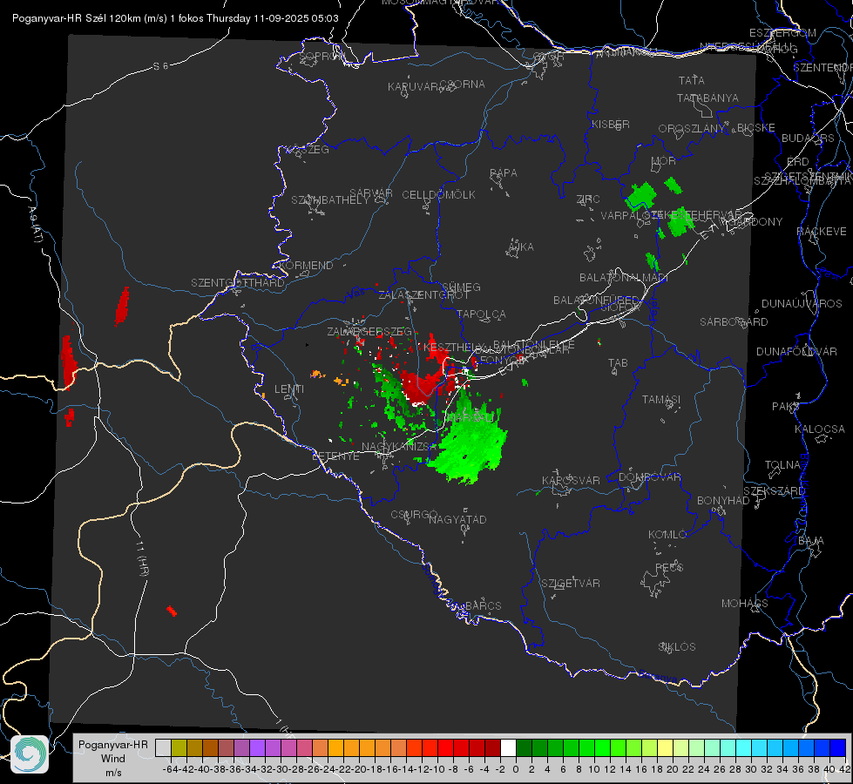Select the DUNAFÖLDVÁR label
This screenshot has height=784, width=853.
pos(796,351)
